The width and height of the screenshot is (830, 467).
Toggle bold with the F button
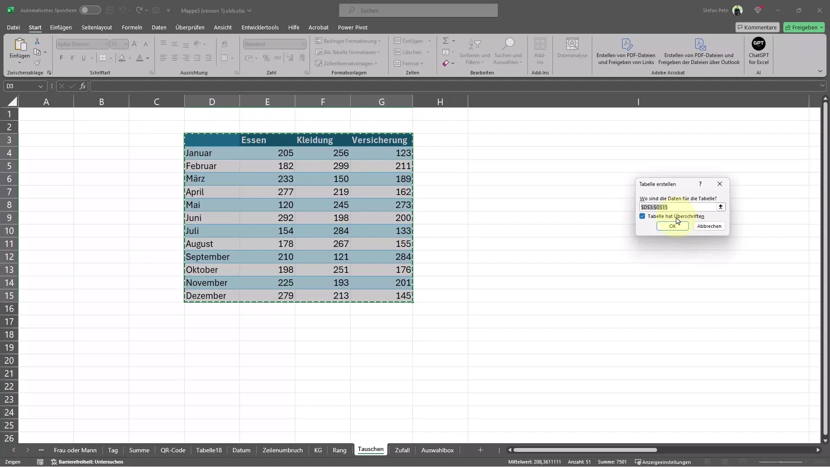[61, 58]
